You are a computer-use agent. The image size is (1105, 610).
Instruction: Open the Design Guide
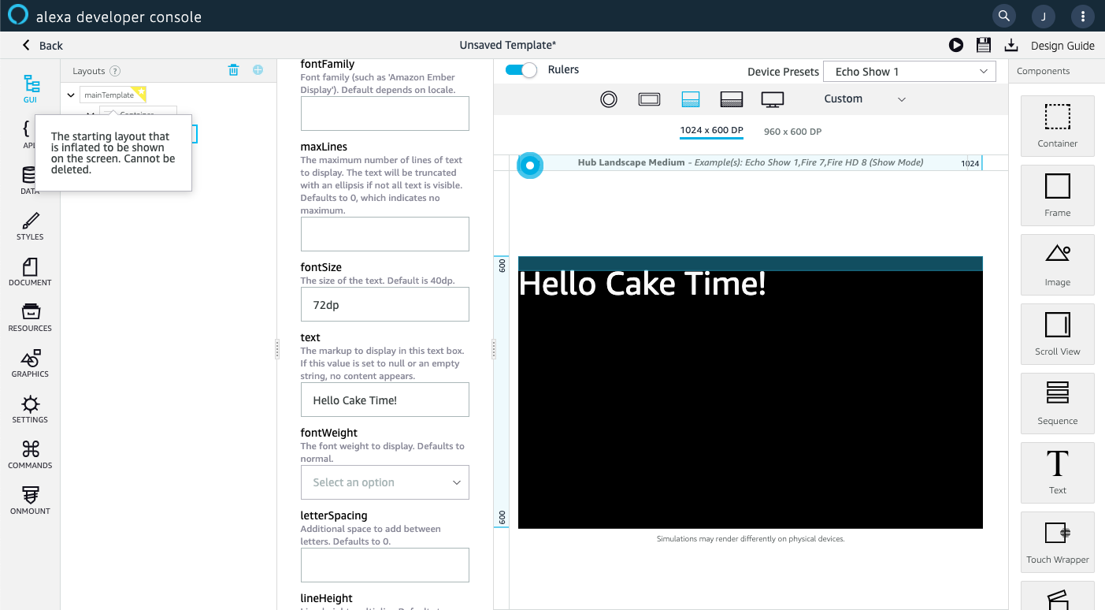point(1062,45)
